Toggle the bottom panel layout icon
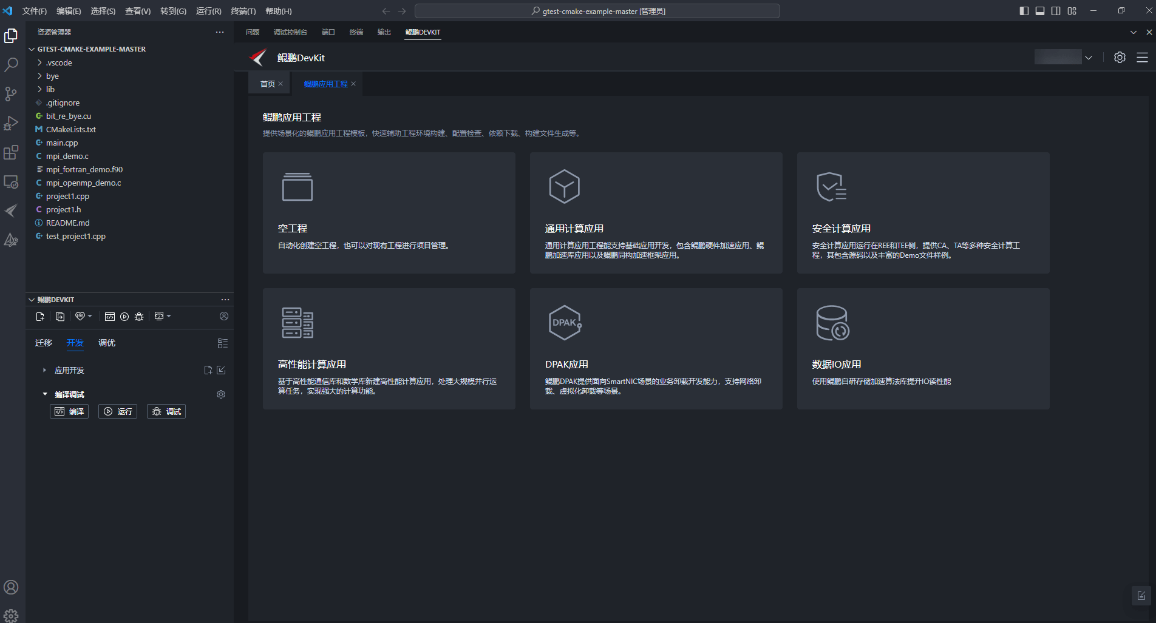This screenshot has width=1156, height=623. click(1040, 11)
